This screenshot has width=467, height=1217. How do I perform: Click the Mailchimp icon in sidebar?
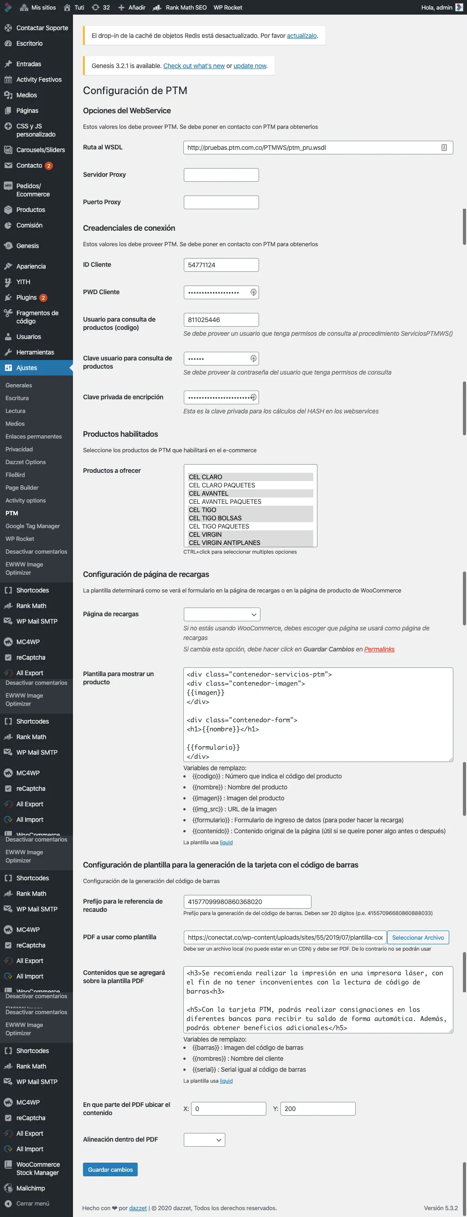[8, 1188]
